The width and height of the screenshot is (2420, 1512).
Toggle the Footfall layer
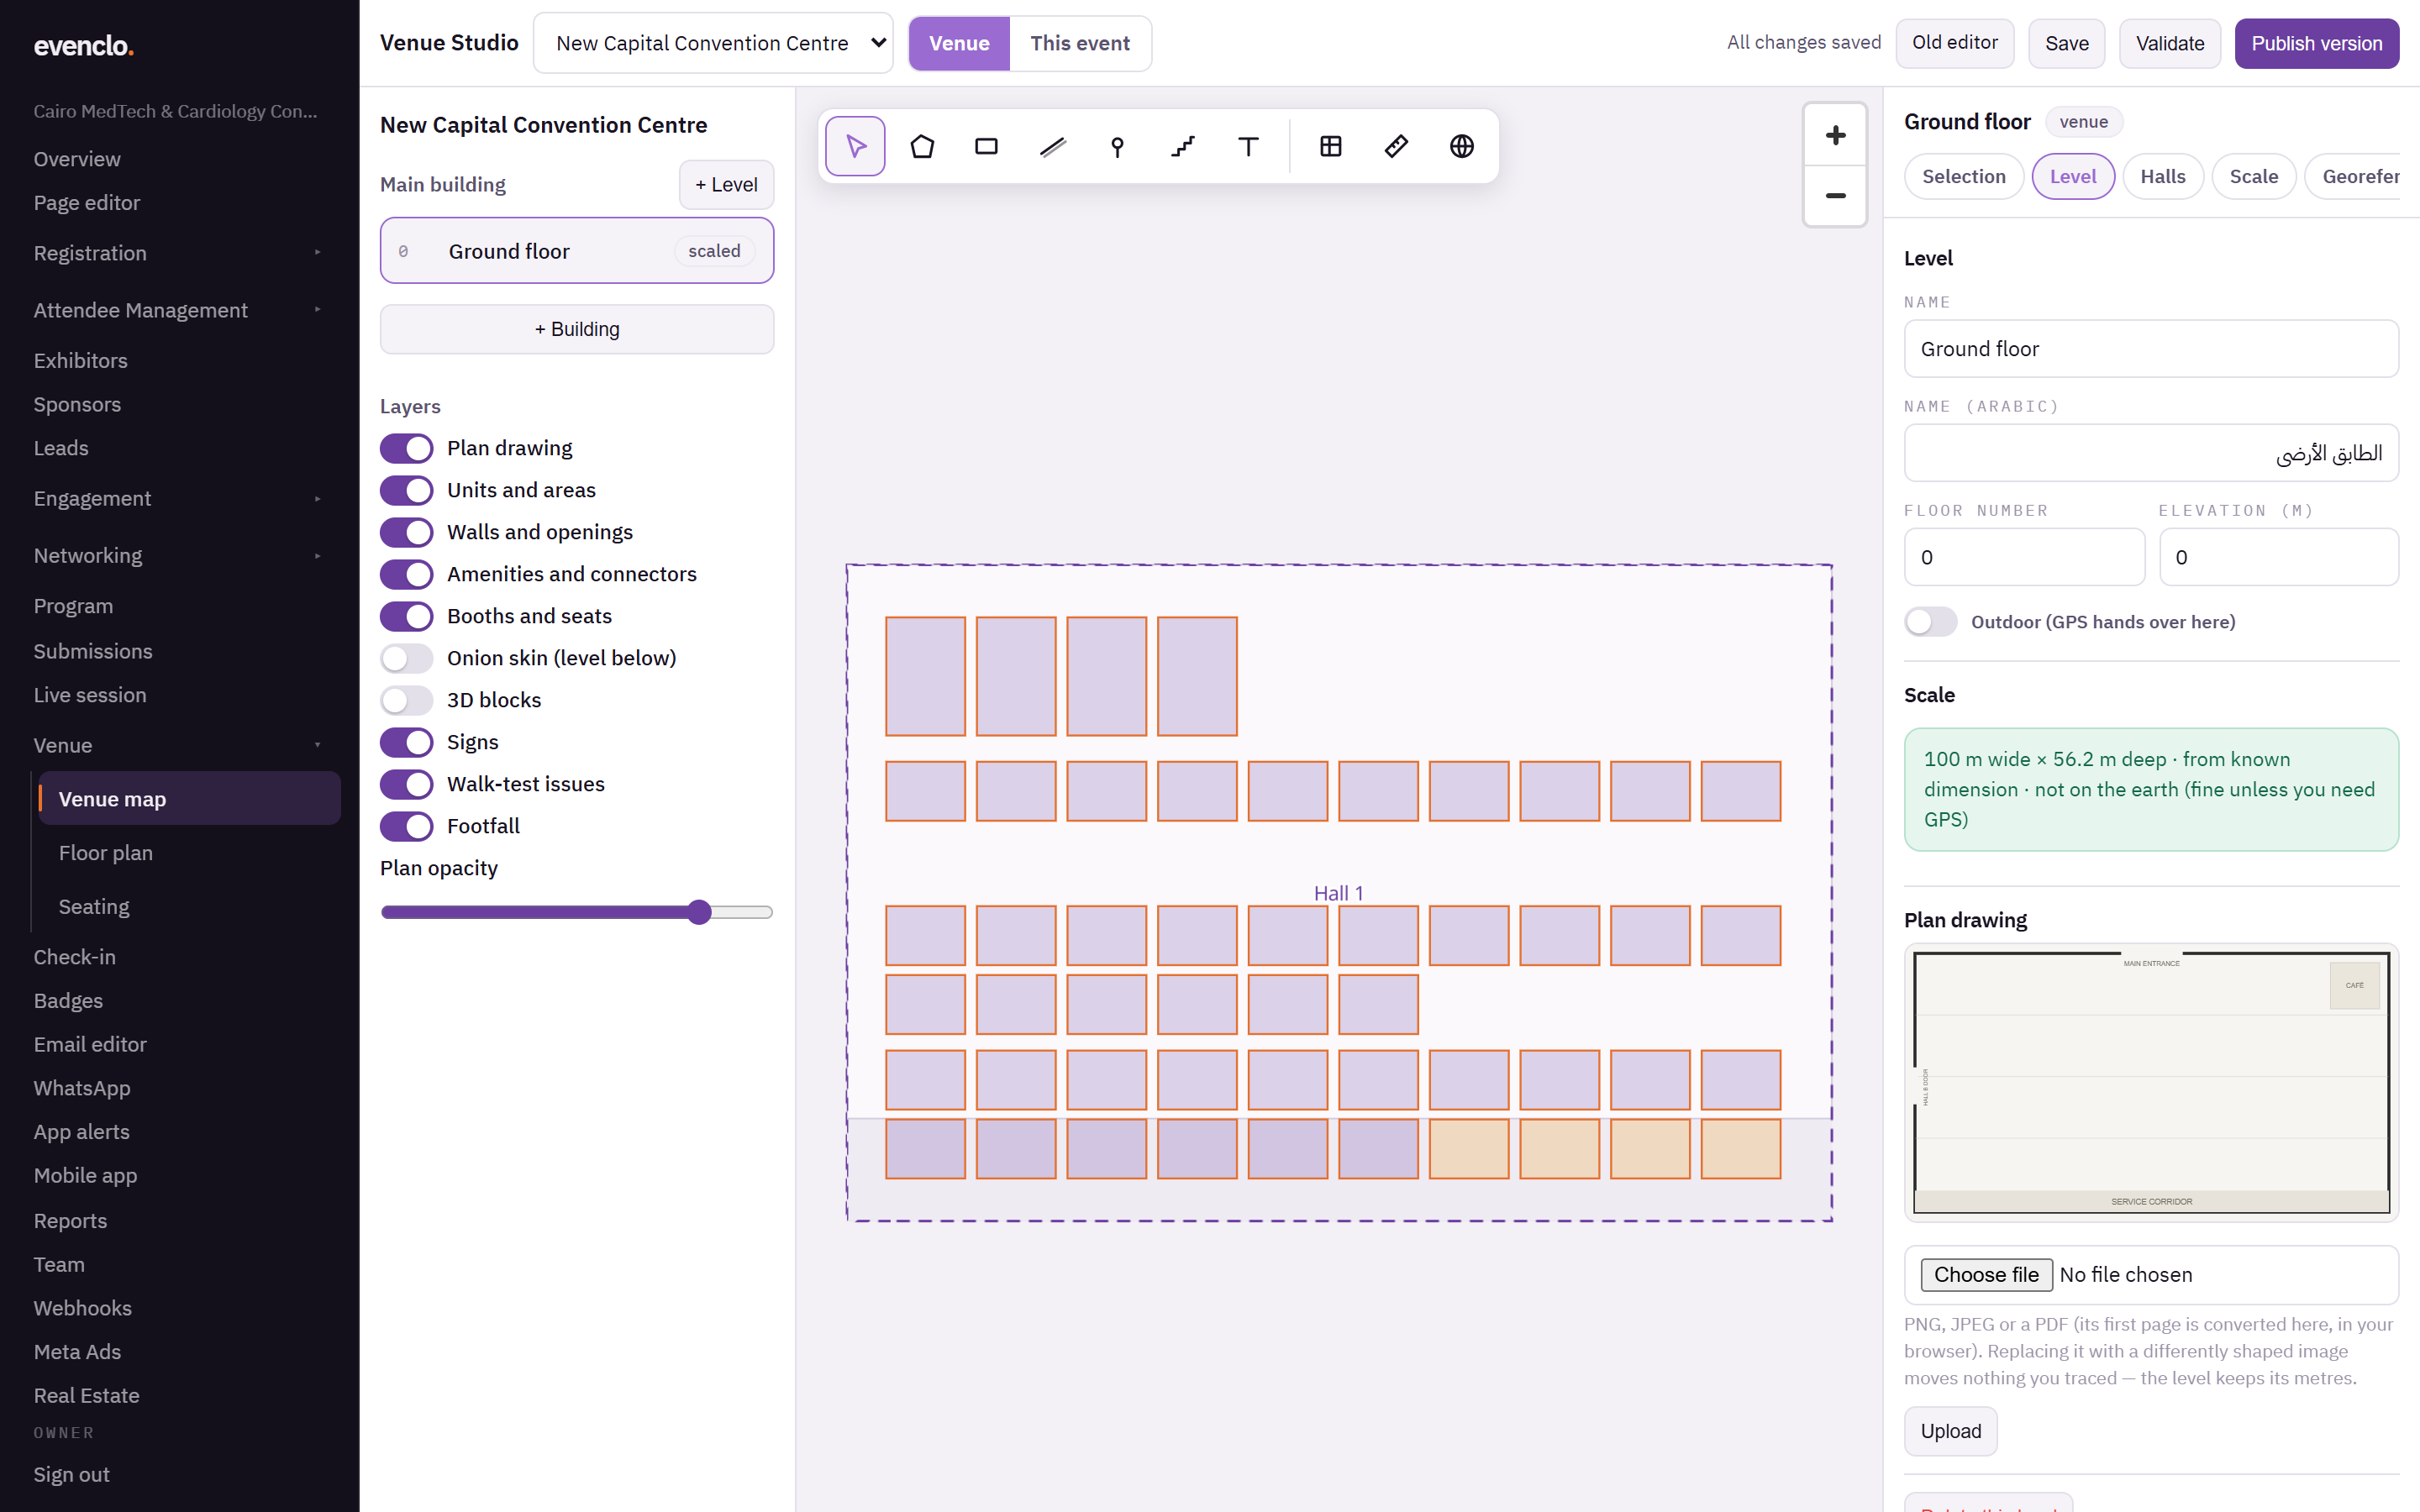[406, 826]
